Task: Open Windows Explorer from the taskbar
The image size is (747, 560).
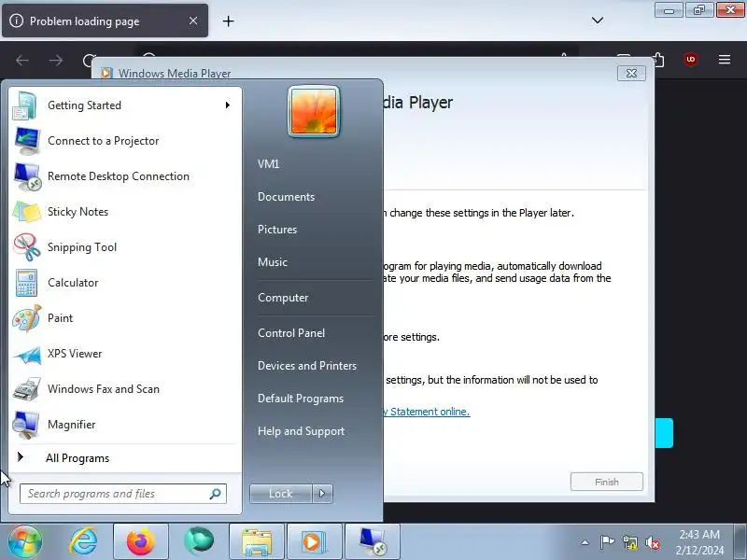Action: tap(257, 542)
